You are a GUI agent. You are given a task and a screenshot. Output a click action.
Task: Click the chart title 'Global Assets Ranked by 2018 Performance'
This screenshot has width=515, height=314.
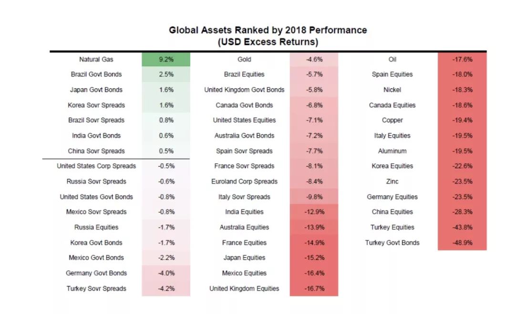pyautogui.click(x=268, y=30)
